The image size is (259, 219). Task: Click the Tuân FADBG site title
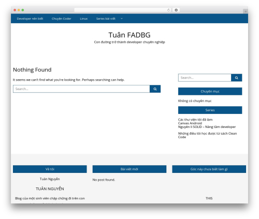click(129, 35)
